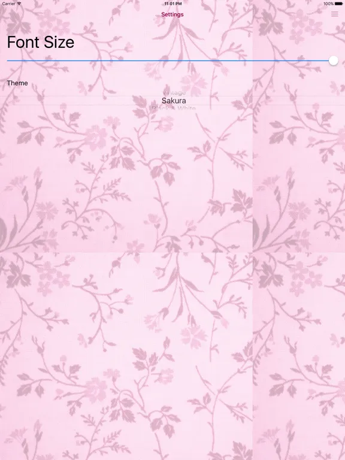345x460 pixels.
Task: Tap the Wi-Fi icon in status bar
Action: [x=19, y=4]
